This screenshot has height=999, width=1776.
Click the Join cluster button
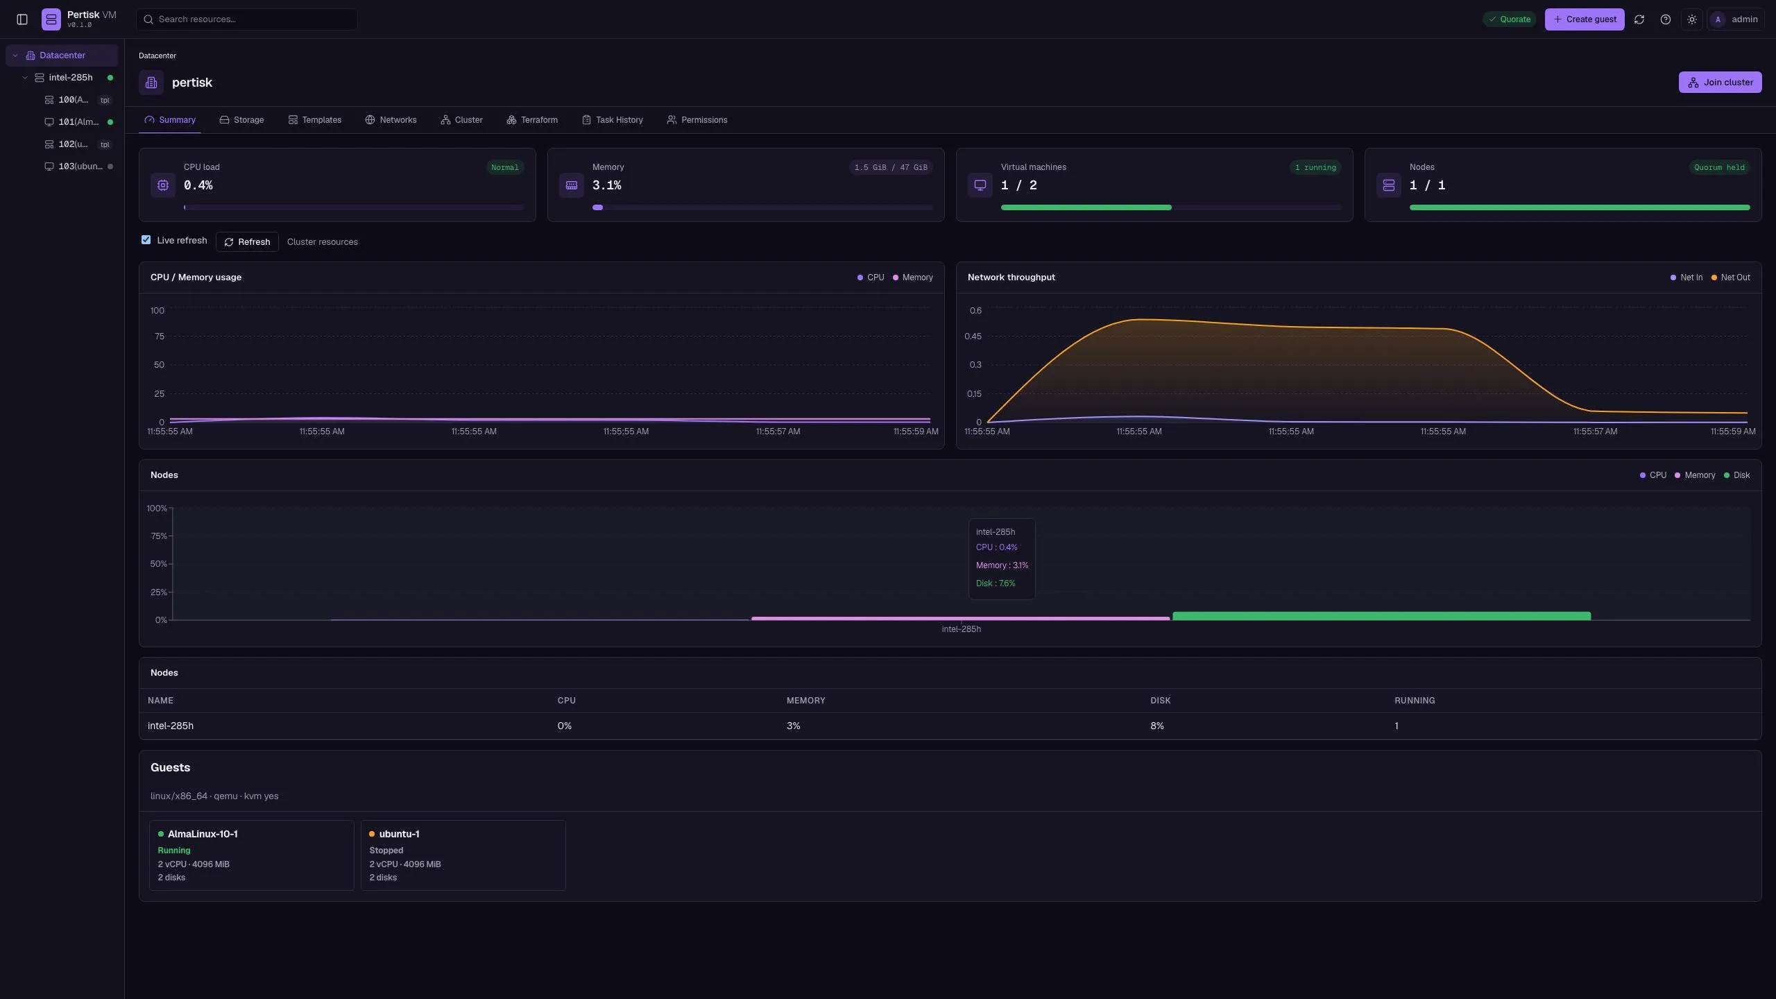[1720, 83]
